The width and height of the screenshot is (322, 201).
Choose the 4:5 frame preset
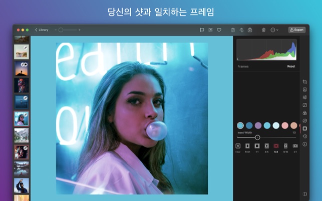[x=266, y=148]
